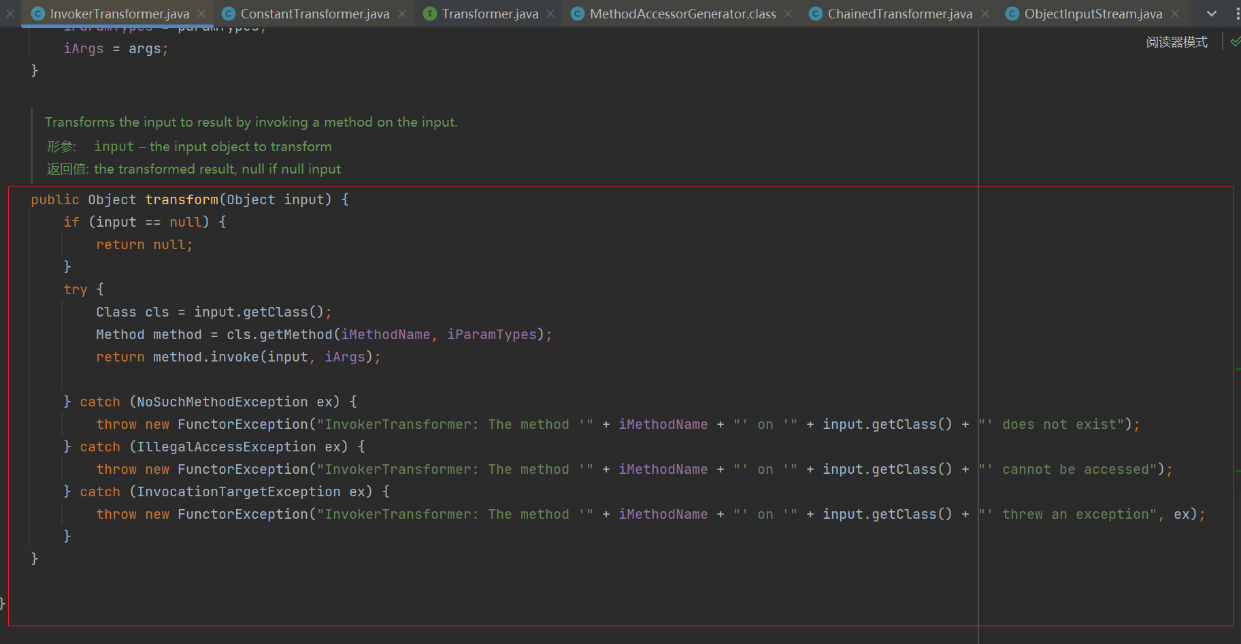This screenshot has height=644, width=1241.
Task: Click doc comment 'Transforms the input to result'
Action: tap(251, 122)
